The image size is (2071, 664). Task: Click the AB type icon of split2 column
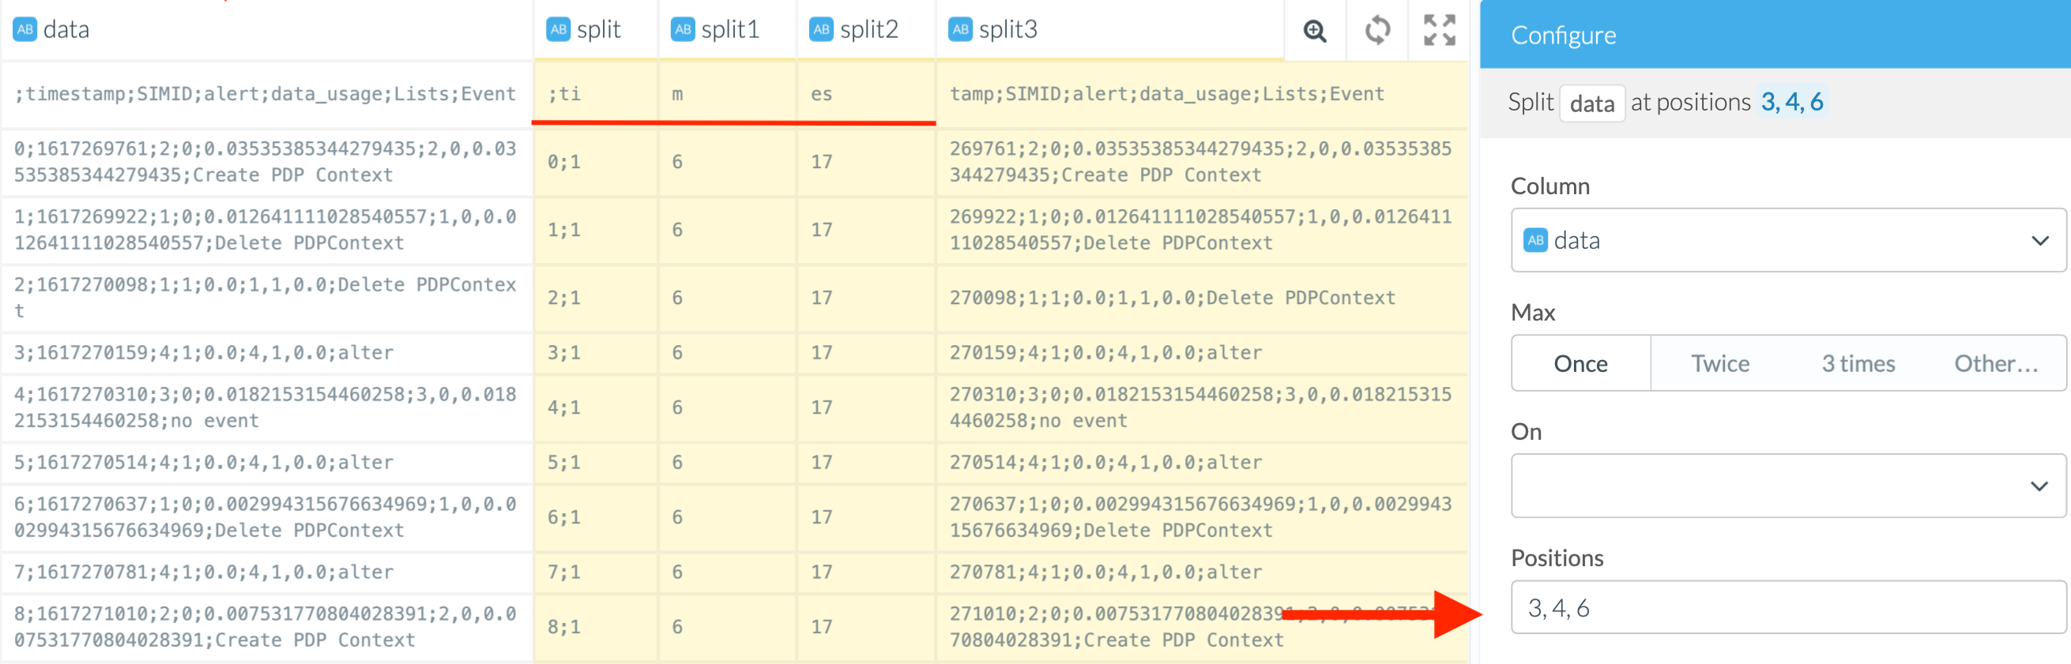(821, 30)
